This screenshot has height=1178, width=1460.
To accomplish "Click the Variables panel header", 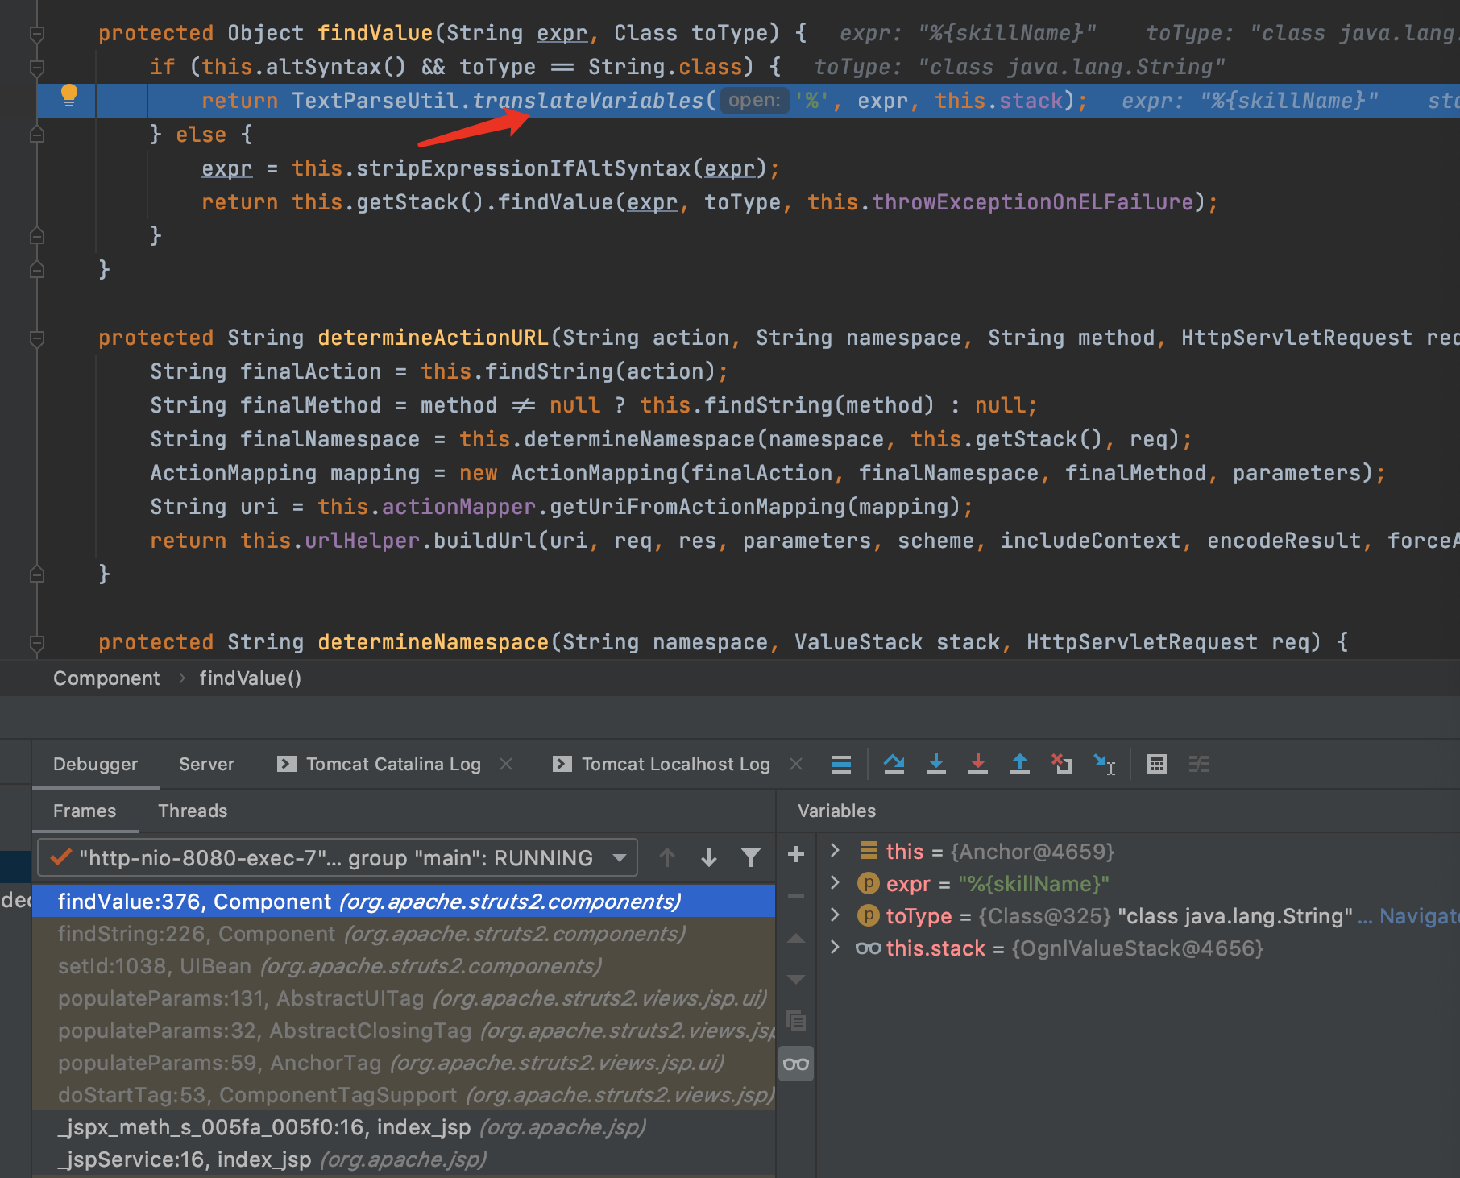I will [836, 811].
